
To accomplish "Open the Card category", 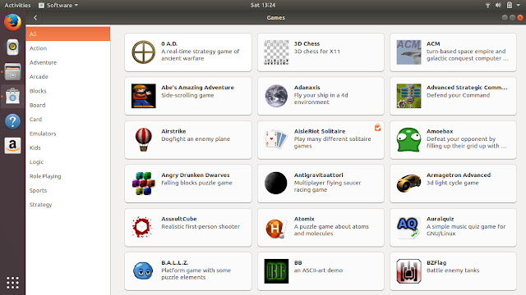I will point(67,119).
